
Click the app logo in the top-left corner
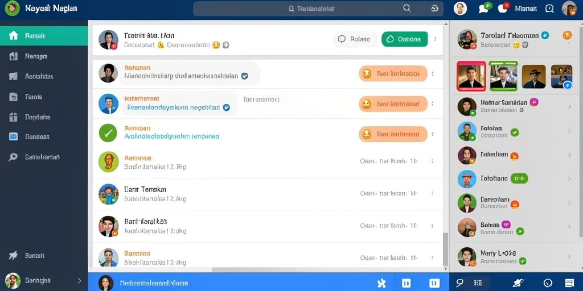(13, 8)
